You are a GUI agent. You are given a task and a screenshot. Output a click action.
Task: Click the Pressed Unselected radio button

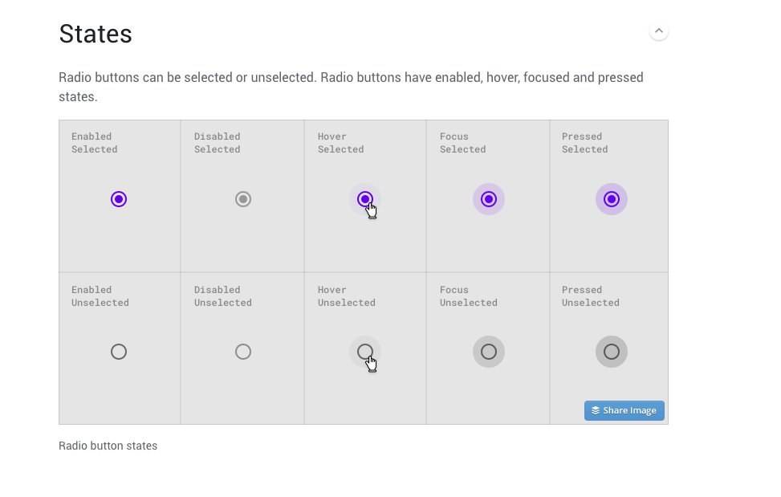[612, 352]
